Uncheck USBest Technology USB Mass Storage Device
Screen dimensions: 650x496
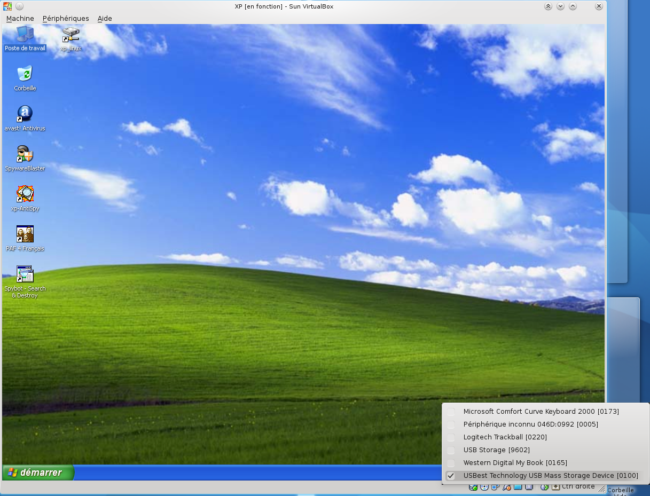[550, 476]
